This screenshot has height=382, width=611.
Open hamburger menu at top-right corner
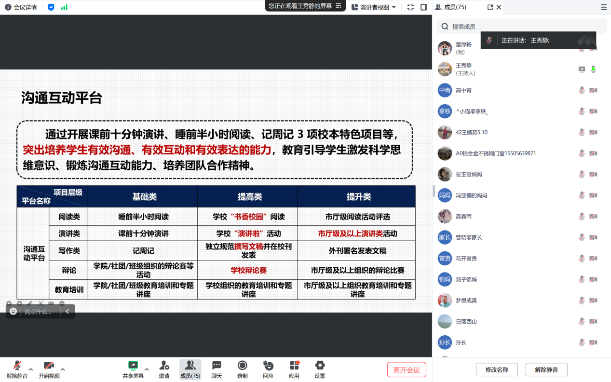tap(603, 7)
